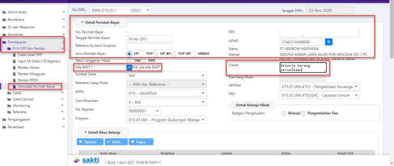Select the Belanja radio option
The height and width of the screenshot is (166, 394).
coord(284,113)
